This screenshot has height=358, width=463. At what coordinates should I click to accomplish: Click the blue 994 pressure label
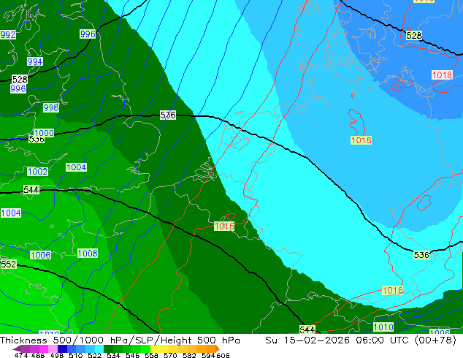pos(35,61)
